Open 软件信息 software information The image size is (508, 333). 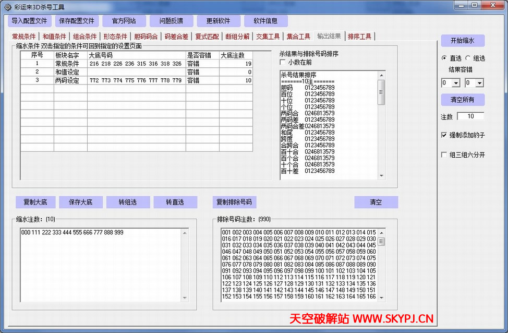[x=266, y=20]
